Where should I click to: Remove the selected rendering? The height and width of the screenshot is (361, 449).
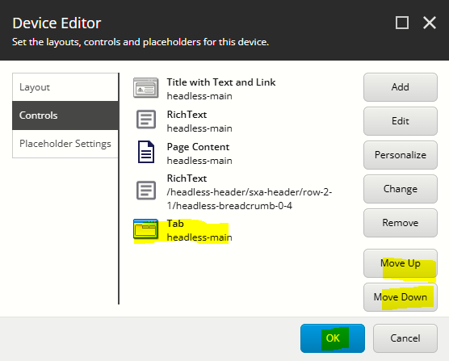click(x=401, y=223)
